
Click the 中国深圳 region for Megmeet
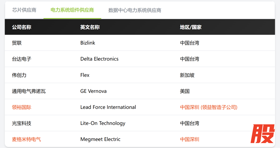pyautogui.click(x=190, y=139)
